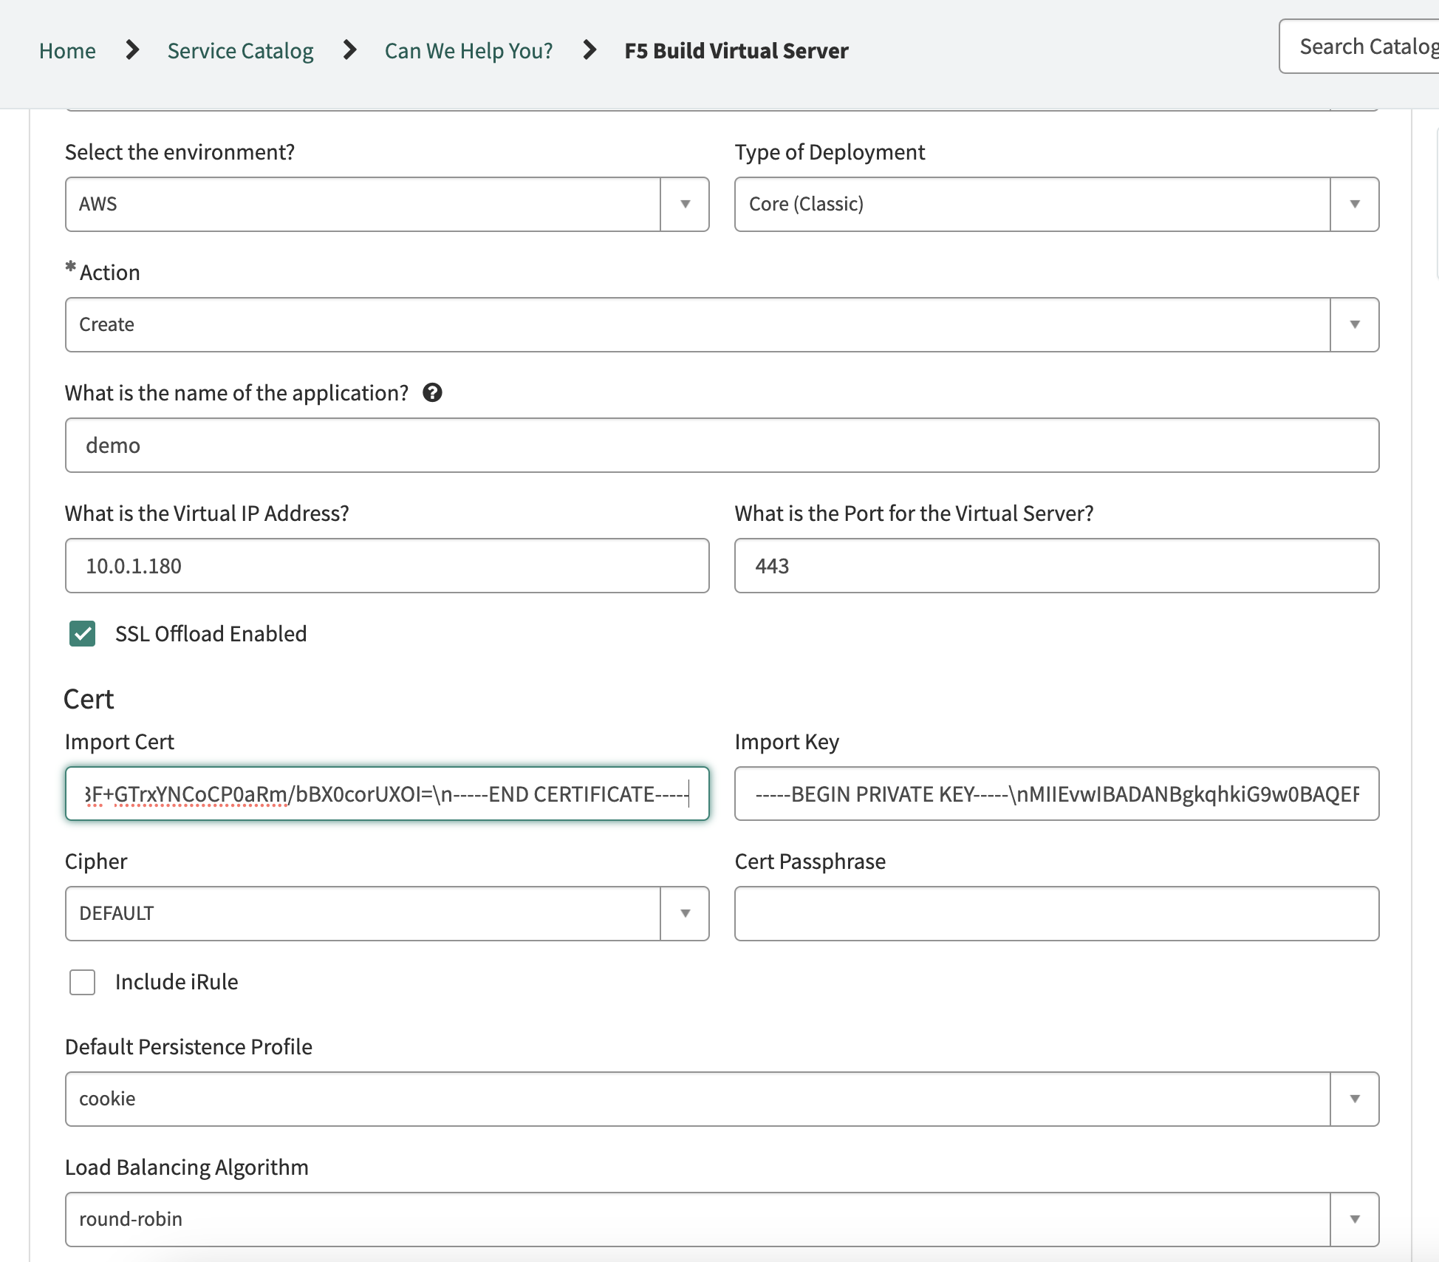The height and width of the screenshot is (1262, 1439).
Task: Click the Cert Passphrase input field
Action: 1056,913
